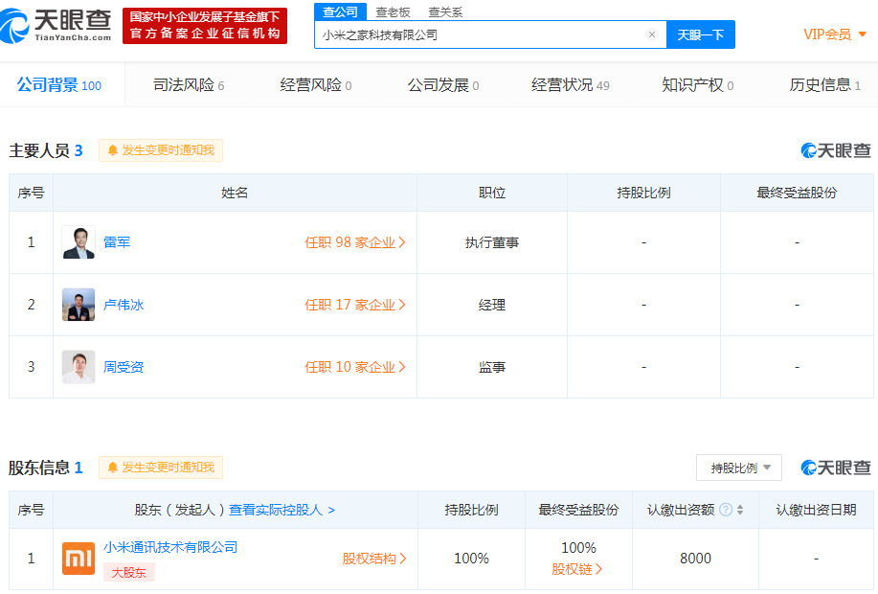Screen dimensions: 878x594
Task: Open the help icon beside 认缴出资额
Action: click(x=726, y=510)
